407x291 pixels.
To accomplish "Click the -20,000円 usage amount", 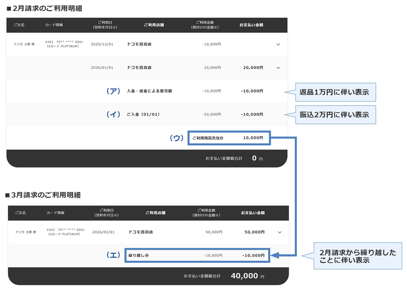I will coord(212,114).
